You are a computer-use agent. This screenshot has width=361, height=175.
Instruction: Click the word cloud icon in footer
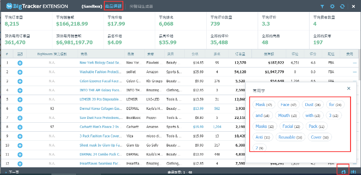[x=343, y=172]
